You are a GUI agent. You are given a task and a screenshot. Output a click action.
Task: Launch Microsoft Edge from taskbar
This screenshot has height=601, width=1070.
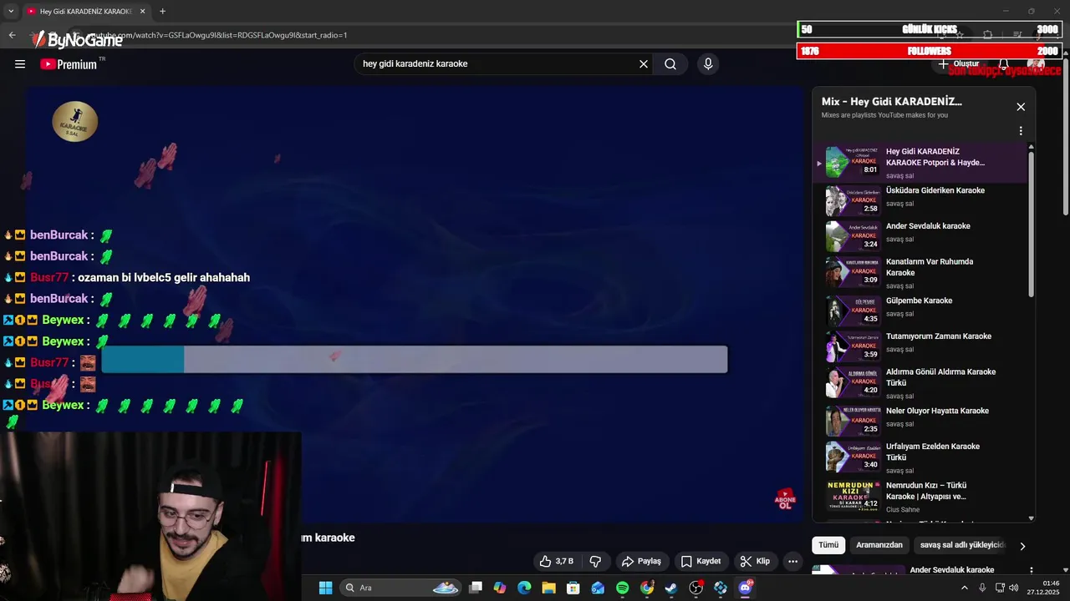(524, 588)
